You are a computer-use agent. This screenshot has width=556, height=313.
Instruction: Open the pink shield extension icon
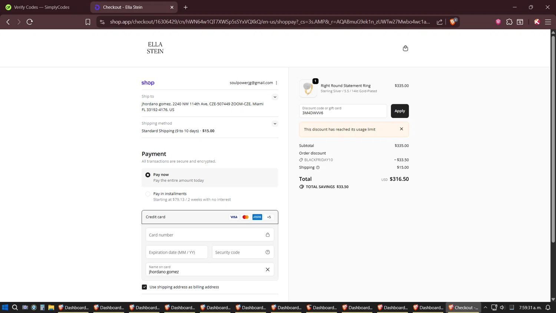498,22
